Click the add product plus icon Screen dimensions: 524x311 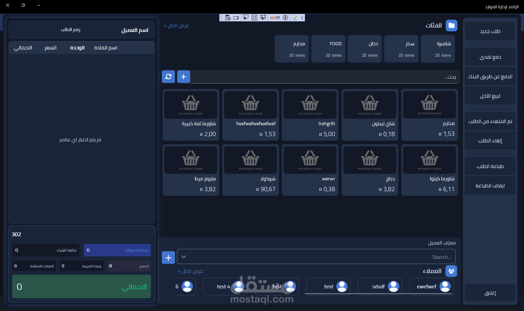click(x=183, y=77)
